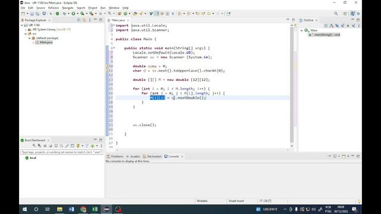Image resolution: width=381 pixels, height=214 pixels.
Task: Maximize the editor area
Action: point(293,20)
